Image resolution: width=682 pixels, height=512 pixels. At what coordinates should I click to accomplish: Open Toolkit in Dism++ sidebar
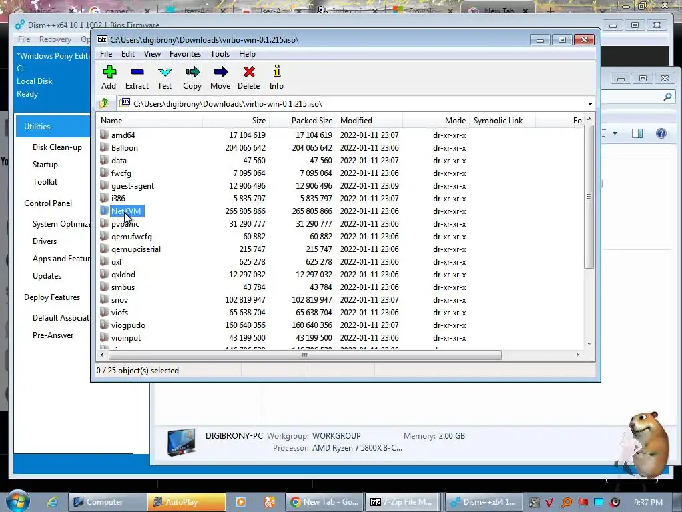click(x=45, y=181)
